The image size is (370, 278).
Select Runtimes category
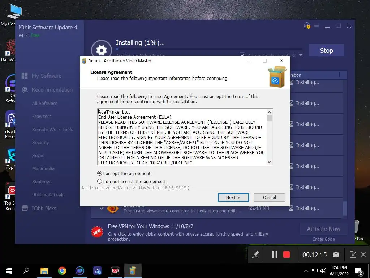click(42, 181)
